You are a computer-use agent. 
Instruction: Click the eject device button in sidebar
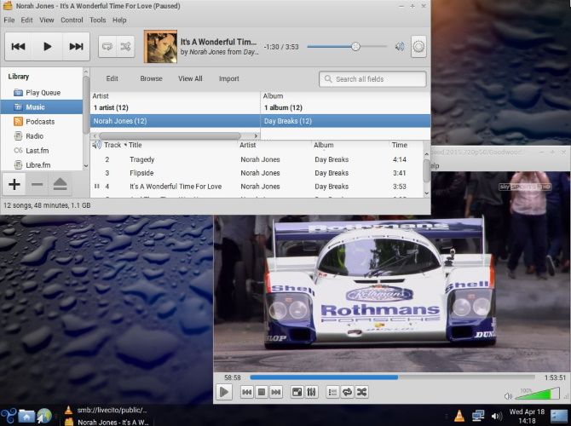click(61, 184)
